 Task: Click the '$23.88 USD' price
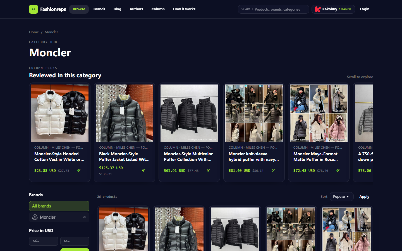(x=45, y=171)
